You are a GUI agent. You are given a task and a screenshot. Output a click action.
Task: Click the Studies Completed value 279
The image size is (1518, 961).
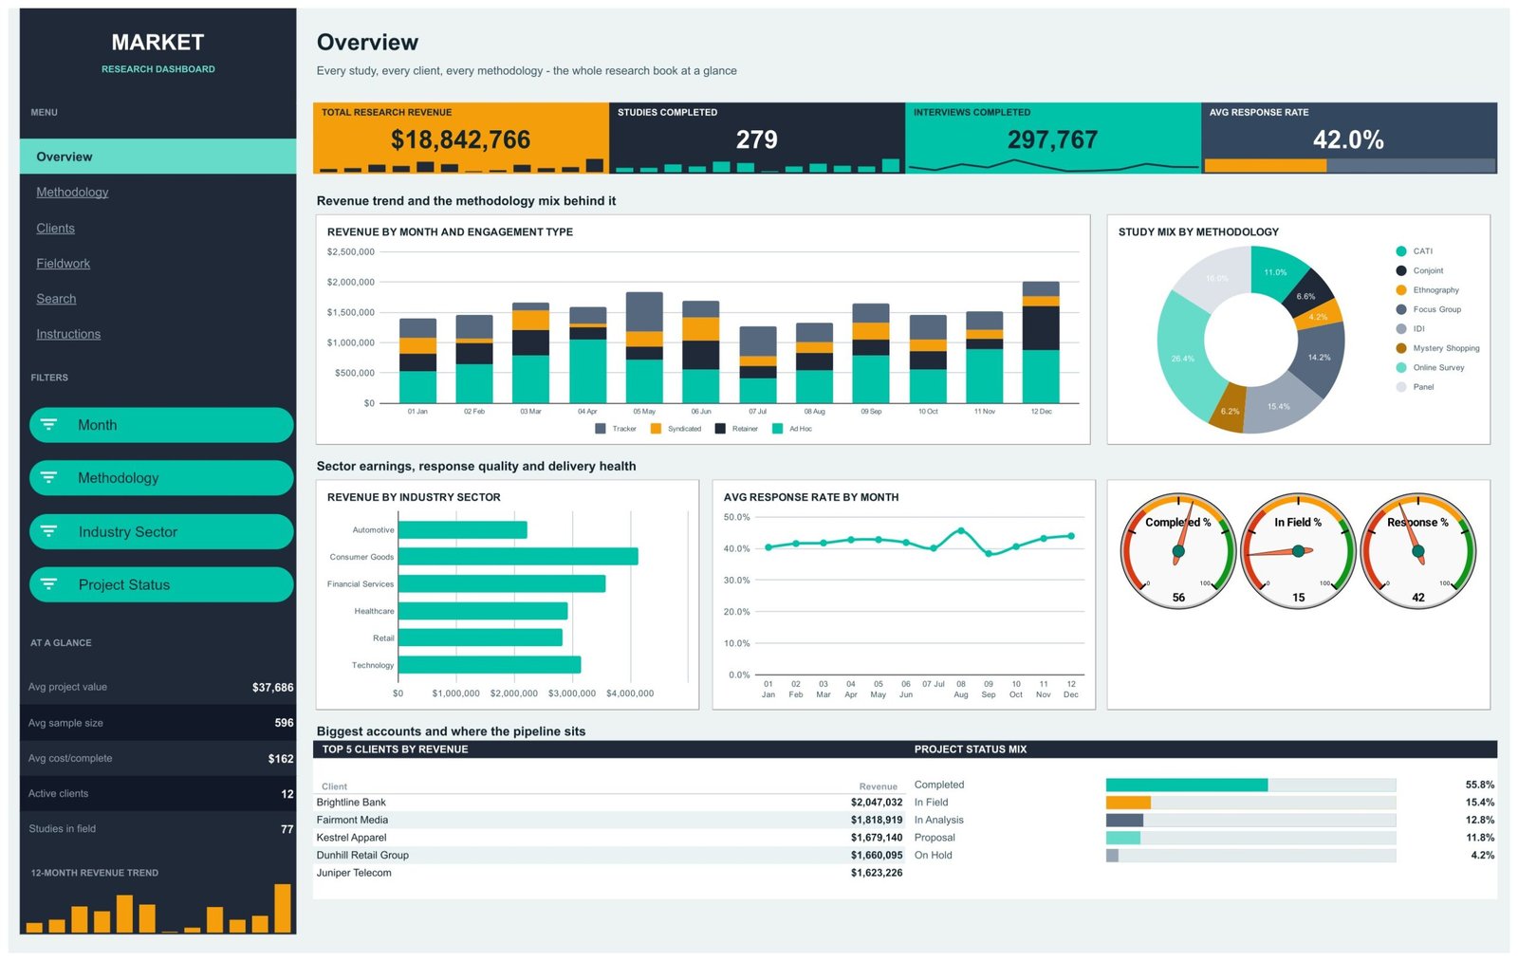click(756, 139)
